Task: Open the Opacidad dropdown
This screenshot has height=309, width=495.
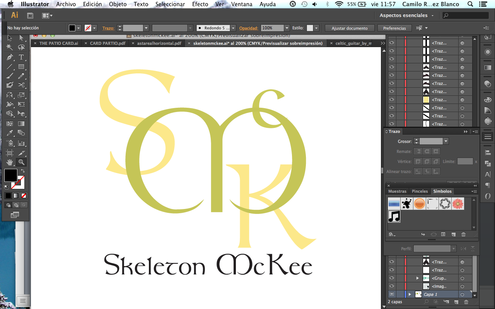Action: [x=287, y=28]
